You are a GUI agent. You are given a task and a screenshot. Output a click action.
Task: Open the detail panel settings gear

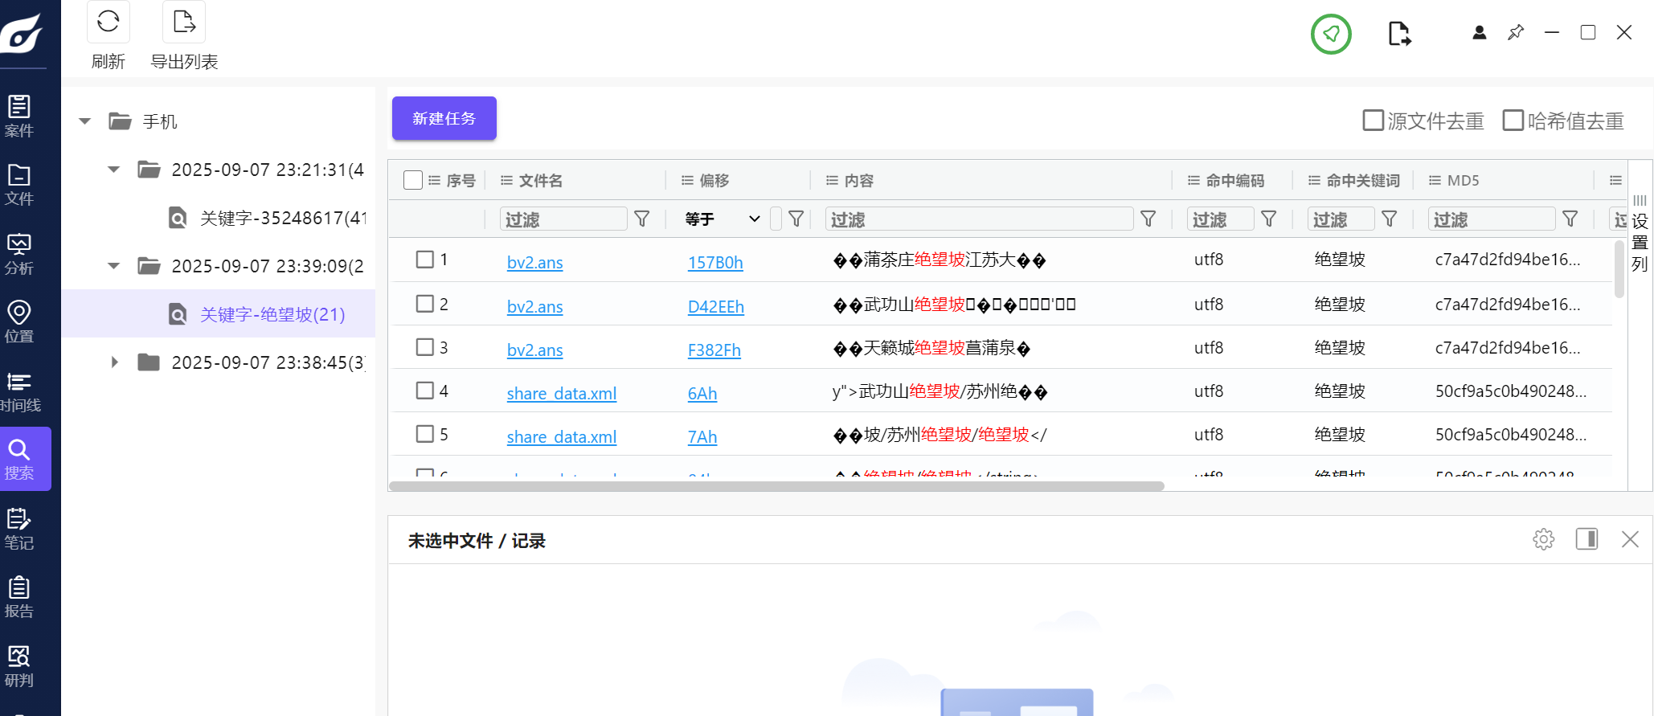point(1543,539)
